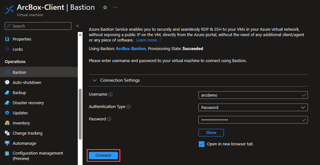
Task: Click the ArcBox-Client Bastion header icon
Action: 9,10
